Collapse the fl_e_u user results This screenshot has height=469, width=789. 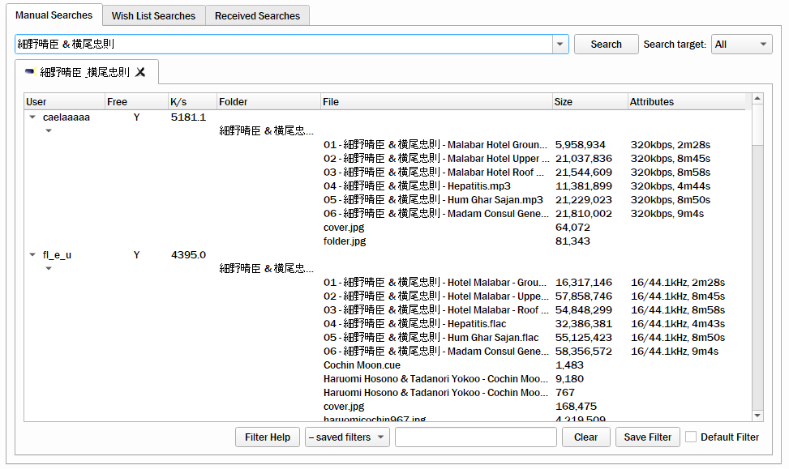pyautogui.click(x=32, y=255)
